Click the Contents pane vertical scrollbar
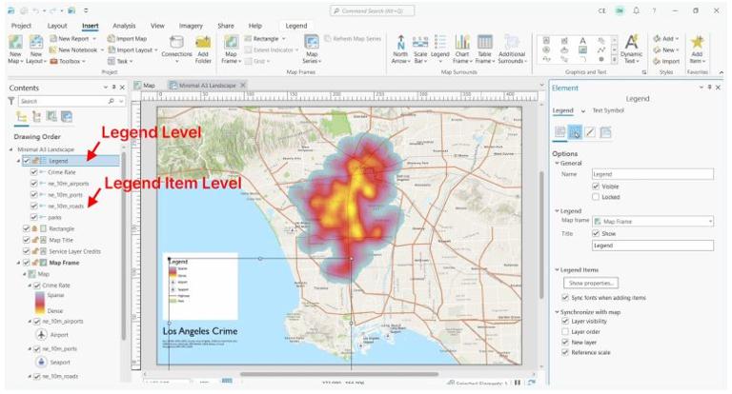Image resolution: width=732 pixels, height=394 pixels. tap(123, 245)
